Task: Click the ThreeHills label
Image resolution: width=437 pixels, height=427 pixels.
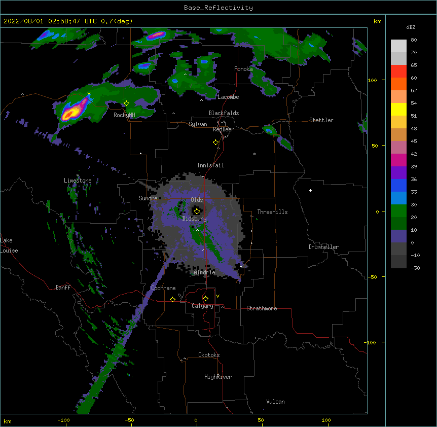Action: (272, 212)
